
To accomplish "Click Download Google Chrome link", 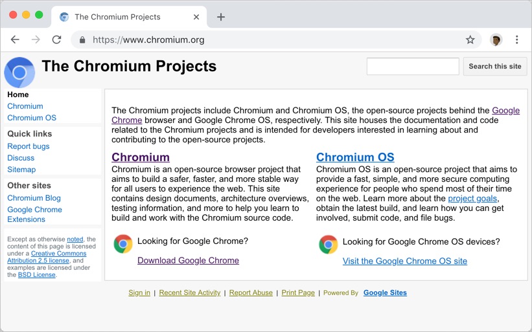I will pos(188,261).
